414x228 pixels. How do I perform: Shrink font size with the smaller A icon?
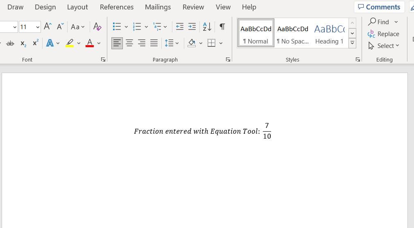[60, 27]
